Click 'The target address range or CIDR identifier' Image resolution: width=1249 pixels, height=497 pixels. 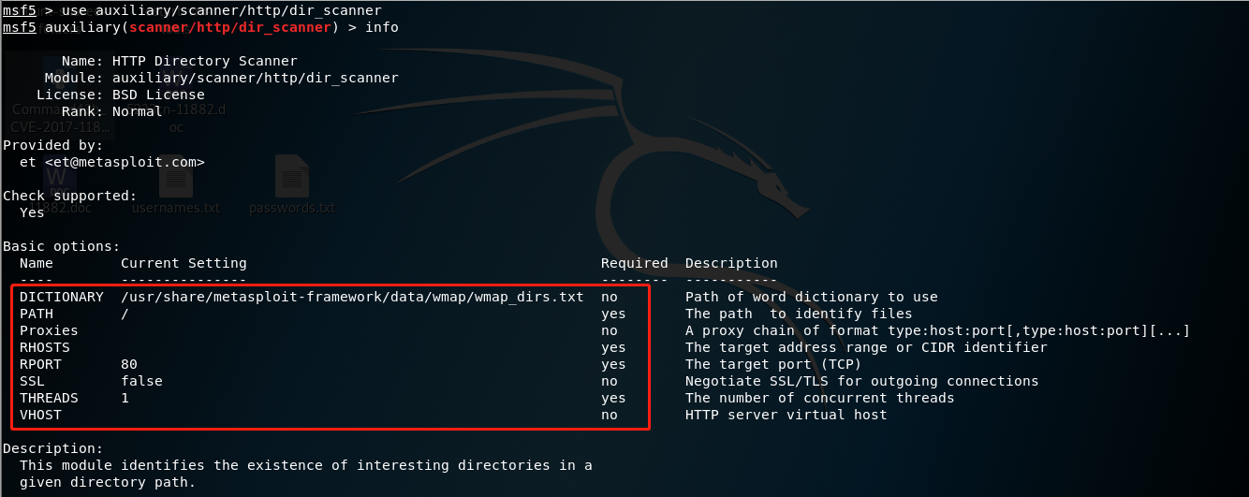click(866, 347)
